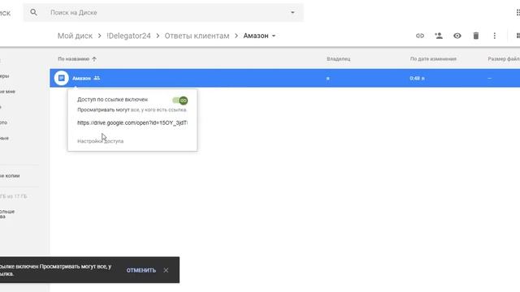Click the preview eye icon

[457, 36]
